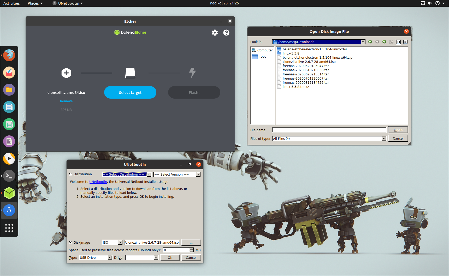The image size is (449, 276).
Task: Click the File name input field
Action: coord(329,130)
